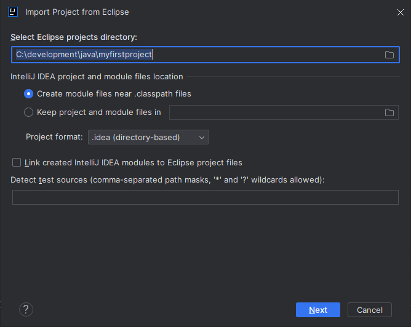Click the 'Project format:' label

pos(54,137)
